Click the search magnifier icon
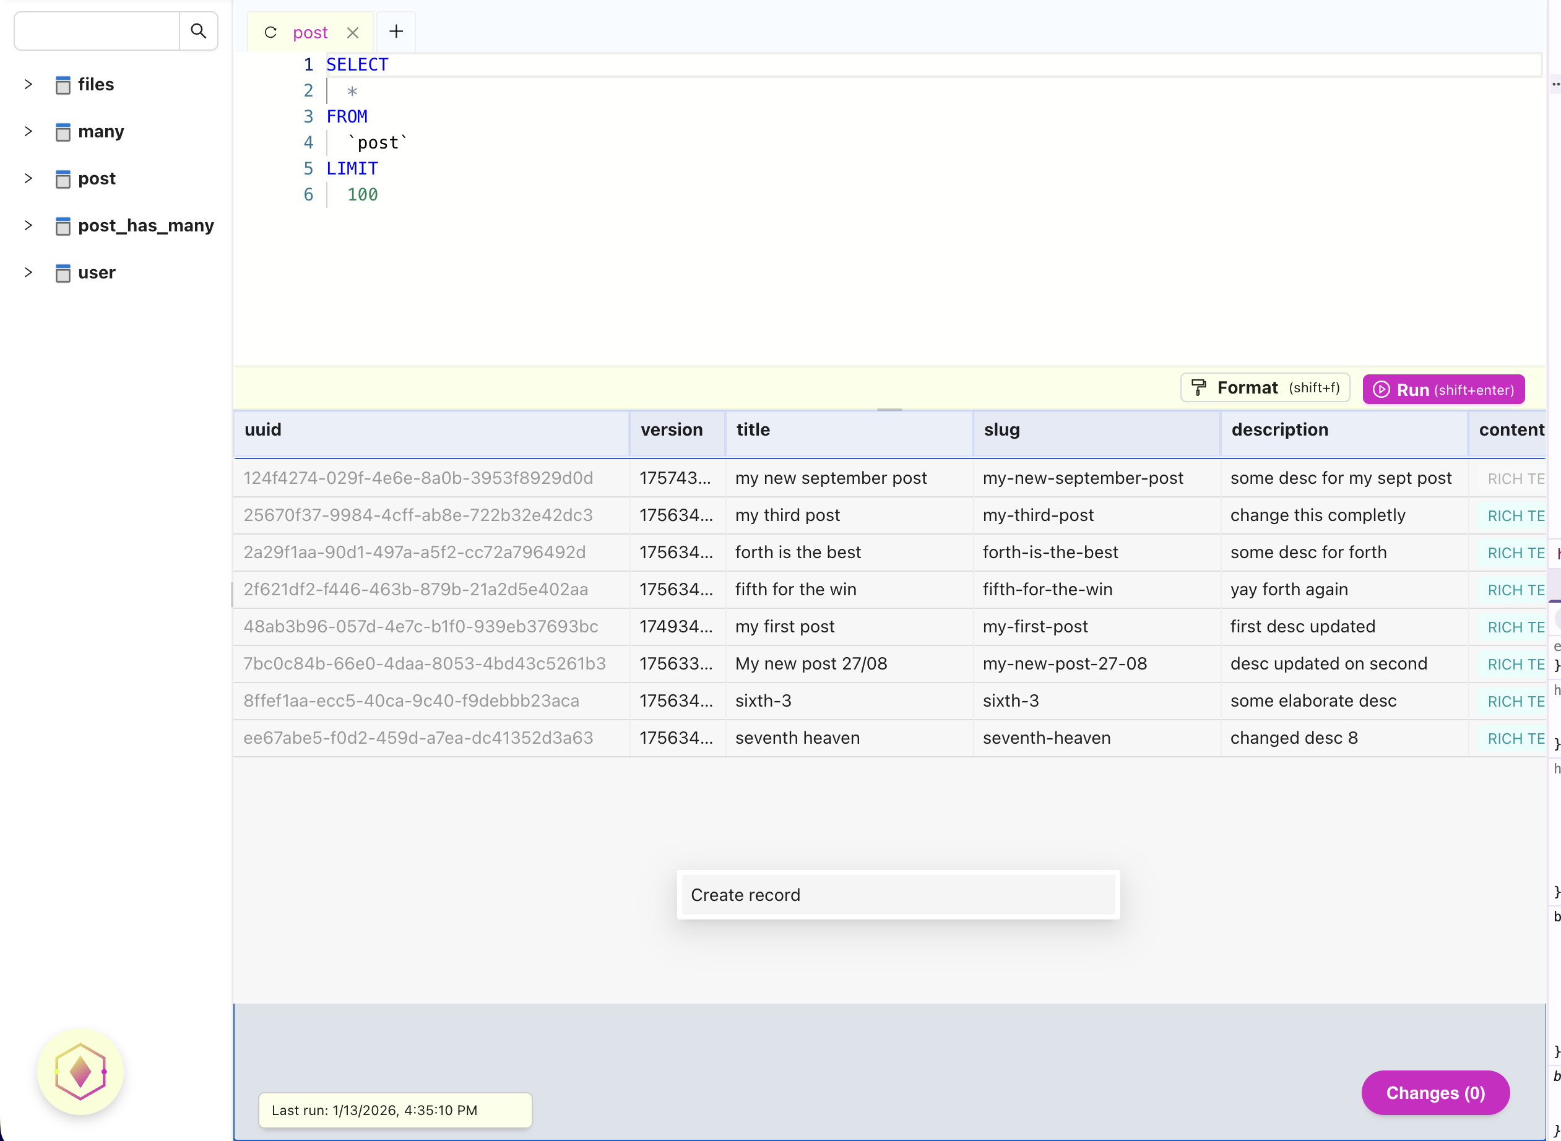This screenshot has height=1141, width=1561. coord(198,31)
